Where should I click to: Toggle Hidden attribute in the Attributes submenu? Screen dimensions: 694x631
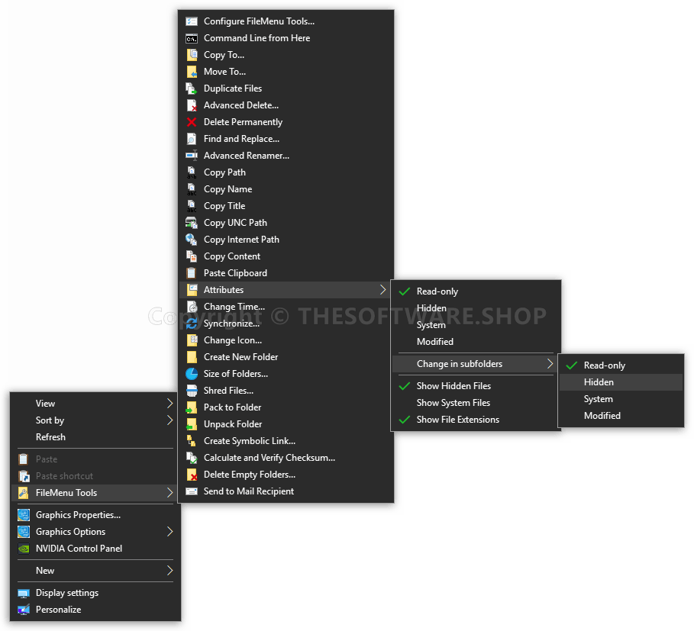coord(476,308)
